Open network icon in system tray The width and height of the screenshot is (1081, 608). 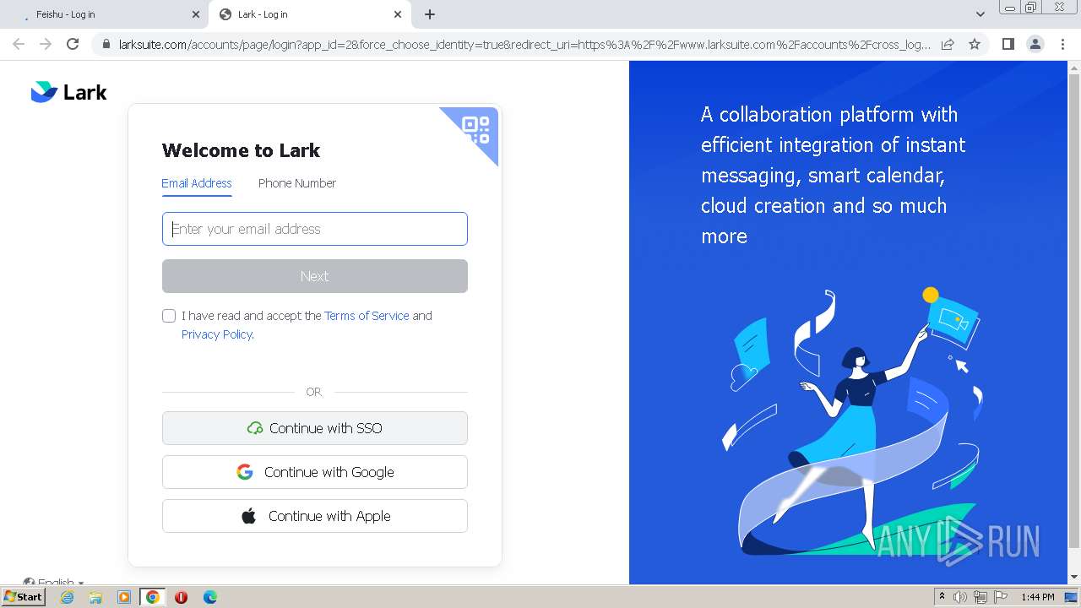pos(981,597)
